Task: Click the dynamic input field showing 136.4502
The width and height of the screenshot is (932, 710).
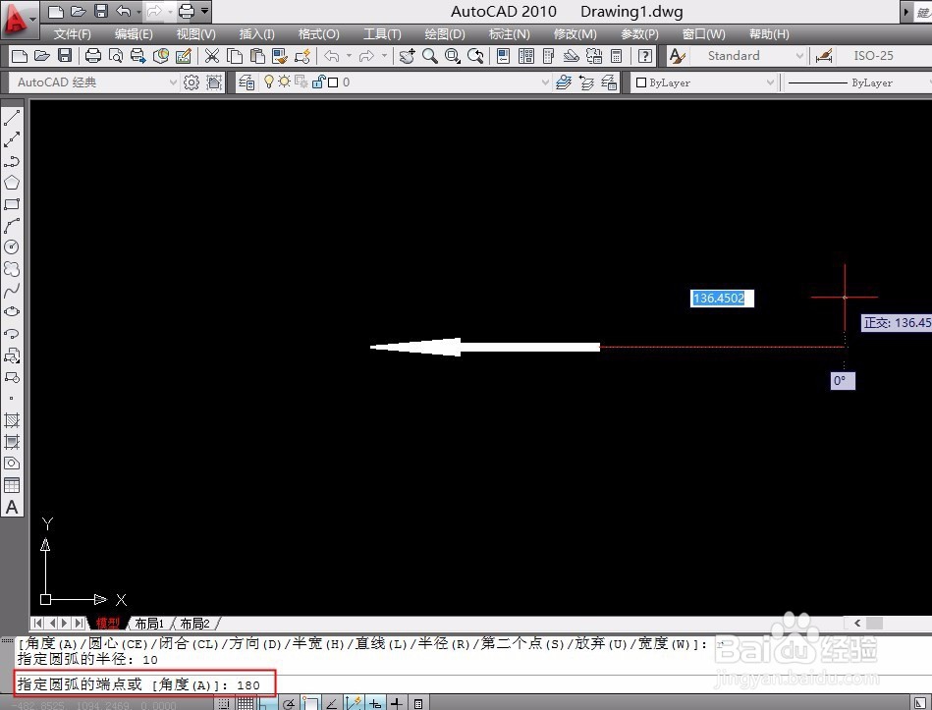Action: (x=722, y=299)
